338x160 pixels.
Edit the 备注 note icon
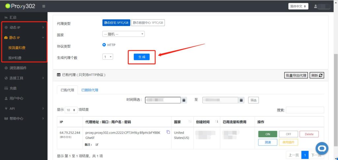(97, 145)
